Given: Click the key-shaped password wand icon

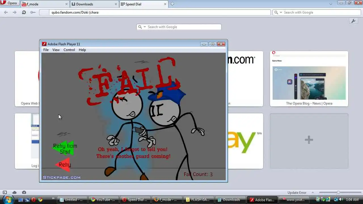Looking at the screenshot, I should point(33,12).
